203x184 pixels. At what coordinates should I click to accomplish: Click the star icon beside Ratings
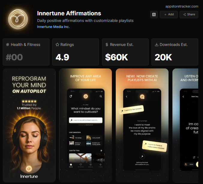coord(57,45)
